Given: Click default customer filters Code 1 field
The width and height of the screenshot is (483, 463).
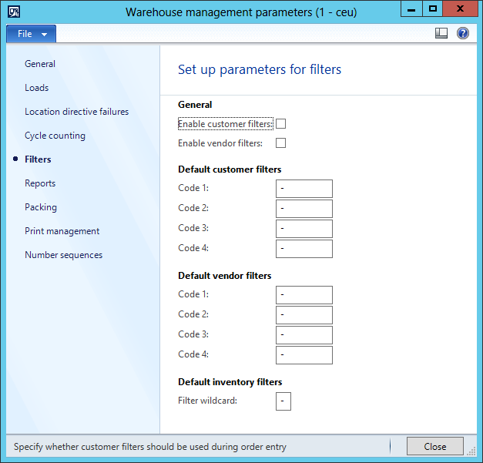Looking at the screenshot, I should [x=304, y=189].
